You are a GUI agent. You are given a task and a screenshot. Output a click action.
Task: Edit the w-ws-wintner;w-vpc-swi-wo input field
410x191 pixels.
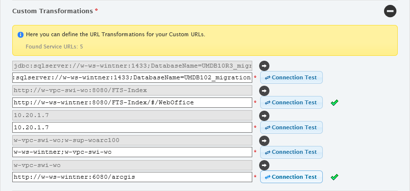click(132, 152)
